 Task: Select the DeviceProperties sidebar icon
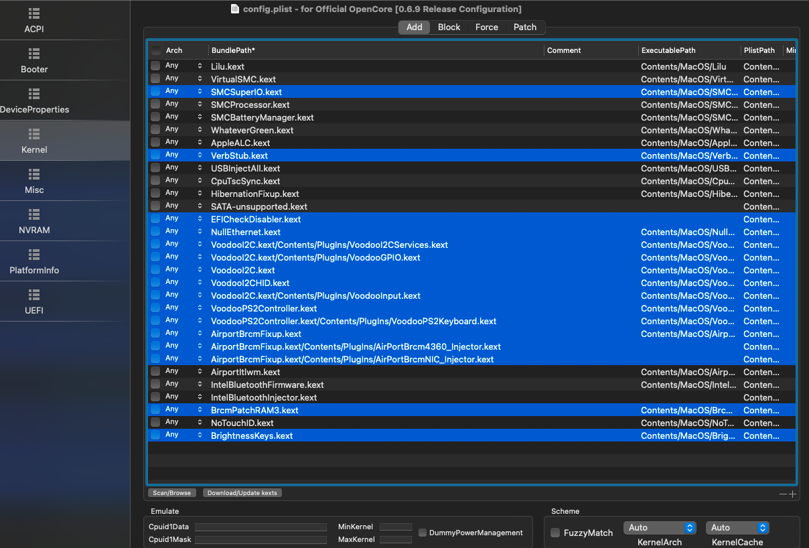point(34,94)
